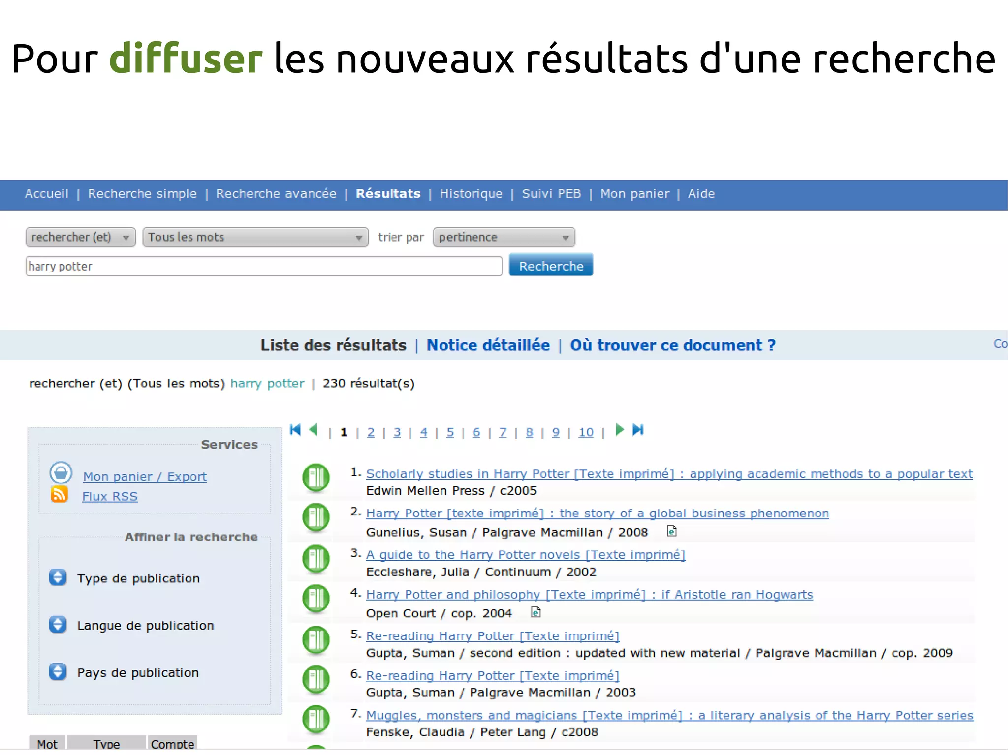This screenshot has width=1008, height=755.
Task: Go to results page 4
Action: click(423, 432)
